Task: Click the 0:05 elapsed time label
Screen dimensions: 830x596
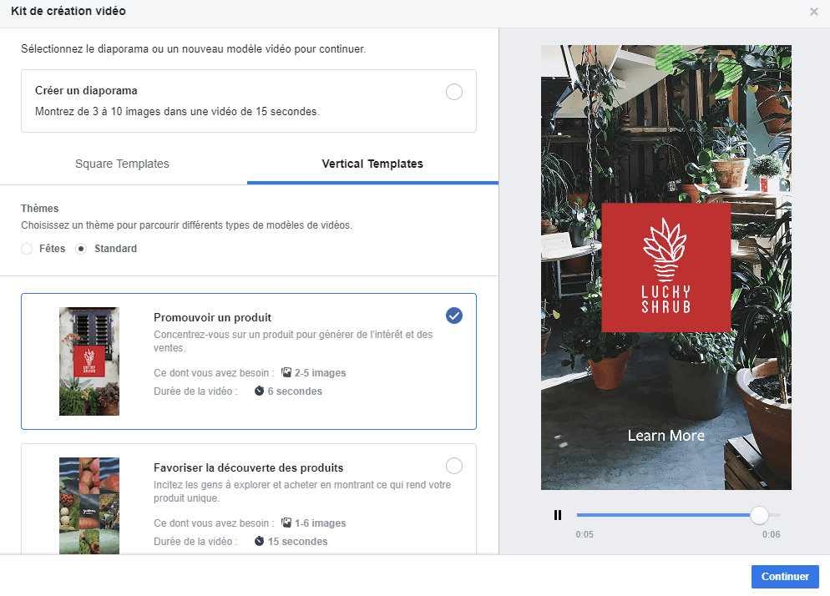Action: [x=585, y=534]
